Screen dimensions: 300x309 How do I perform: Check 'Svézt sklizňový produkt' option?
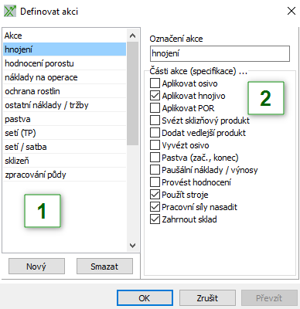pos(155,121)
